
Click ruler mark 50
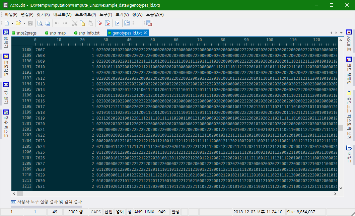[x=153, y=40]
